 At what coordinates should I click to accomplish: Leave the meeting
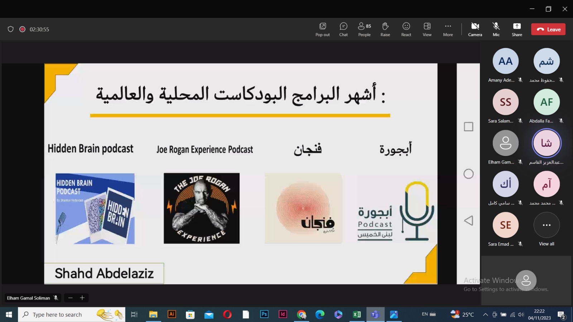548,29
